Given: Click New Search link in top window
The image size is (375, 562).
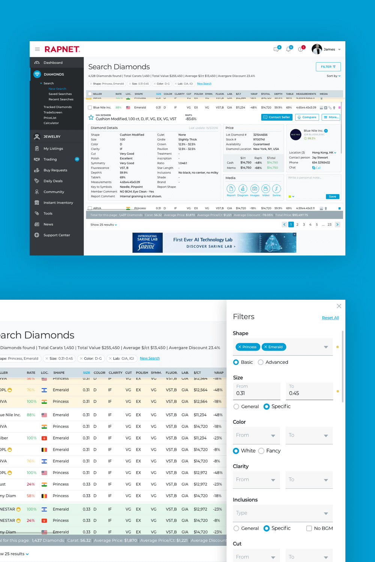Looking at the screenshot, I should point(204,84).
